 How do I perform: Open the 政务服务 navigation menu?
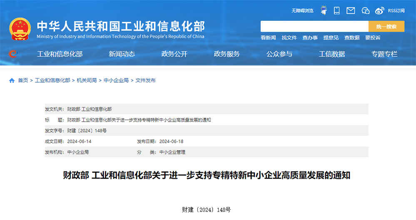pyautogui.click(x=227, y=54)
